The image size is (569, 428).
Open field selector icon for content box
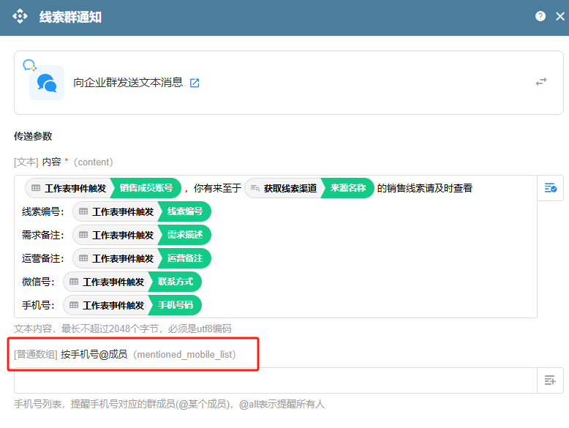[x=550, y=188]
